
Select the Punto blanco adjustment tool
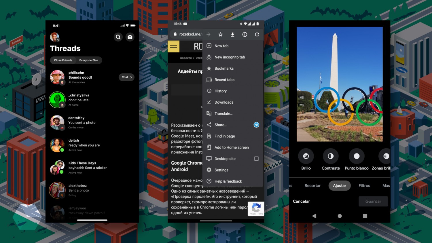pos(357,160)
